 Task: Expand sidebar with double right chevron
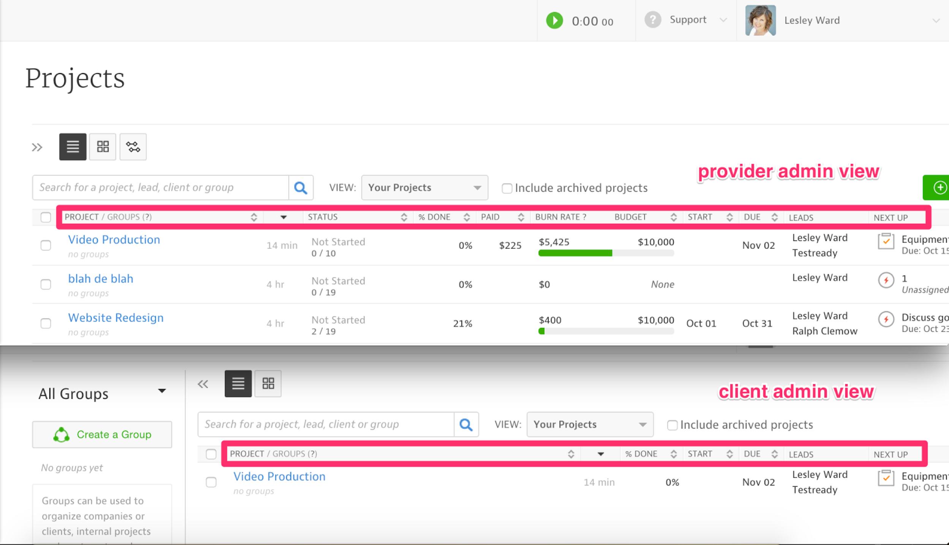(37, 147)
